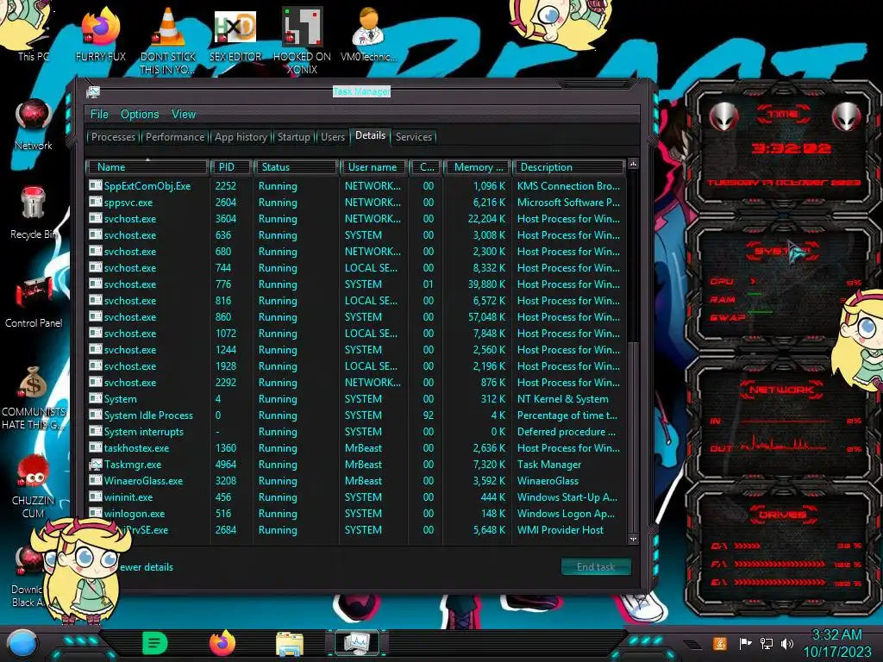Switch to the Performance tab

175,137
